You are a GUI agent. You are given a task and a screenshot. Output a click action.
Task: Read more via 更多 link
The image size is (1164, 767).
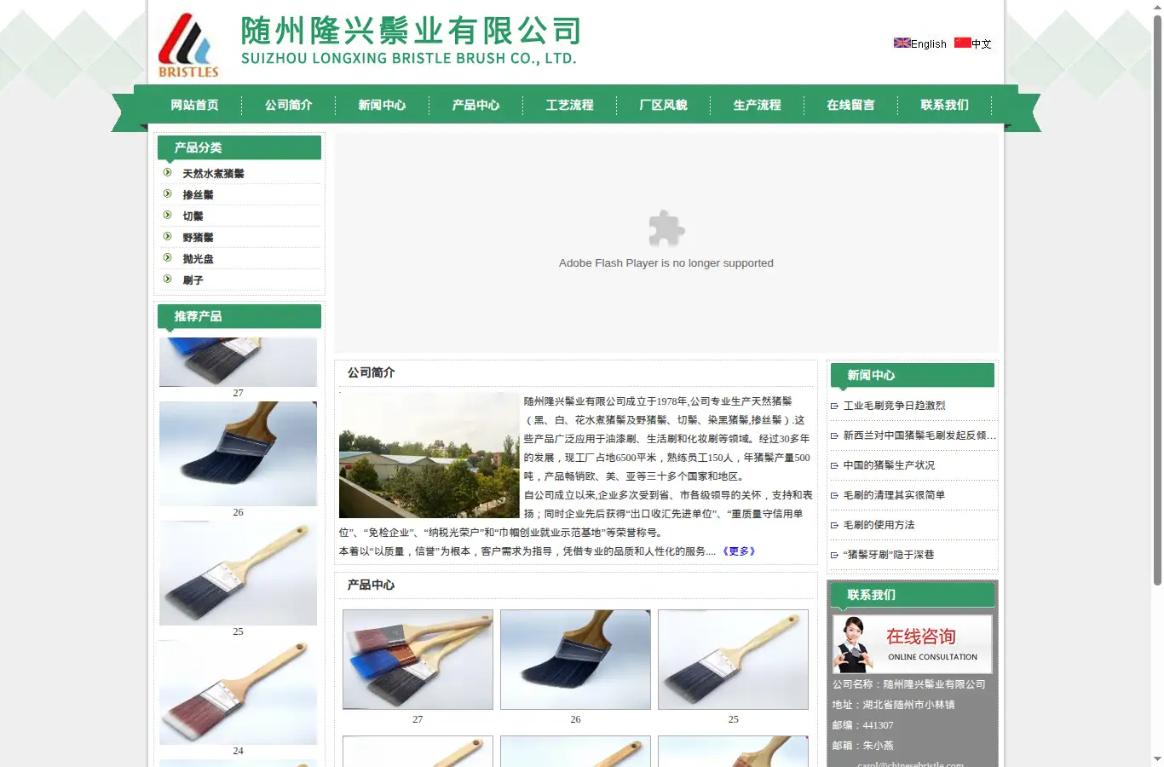click(x=739, y=551)
